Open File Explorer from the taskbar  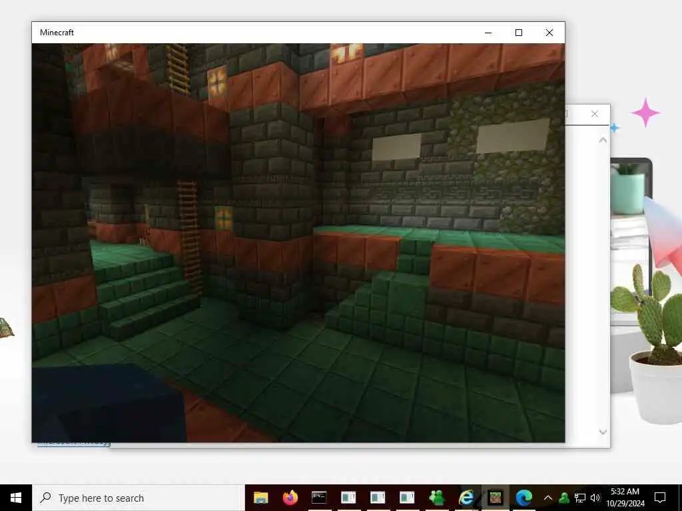(260, 498)
